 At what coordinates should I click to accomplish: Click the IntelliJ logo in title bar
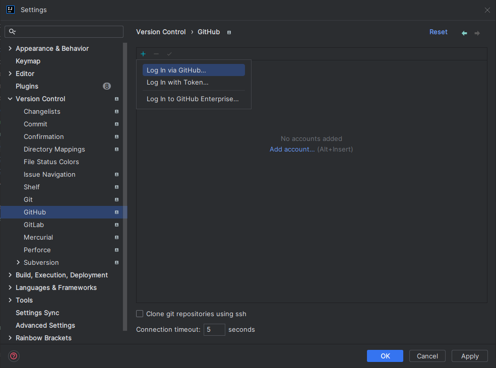[11, 10]
